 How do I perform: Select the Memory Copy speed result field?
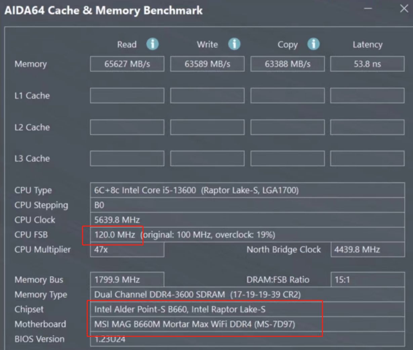point(287,64)
